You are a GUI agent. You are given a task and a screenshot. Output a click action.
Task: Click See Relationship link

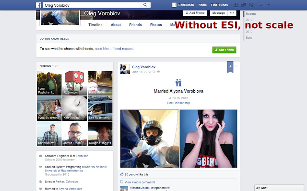click(178, 103)
